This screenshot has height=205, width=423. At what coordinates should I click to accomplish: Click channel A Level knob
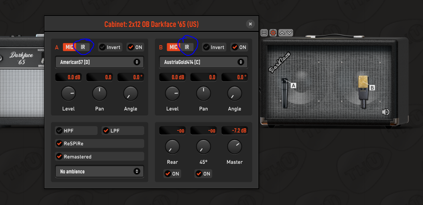pyautogui.click(x=69, y=93)
